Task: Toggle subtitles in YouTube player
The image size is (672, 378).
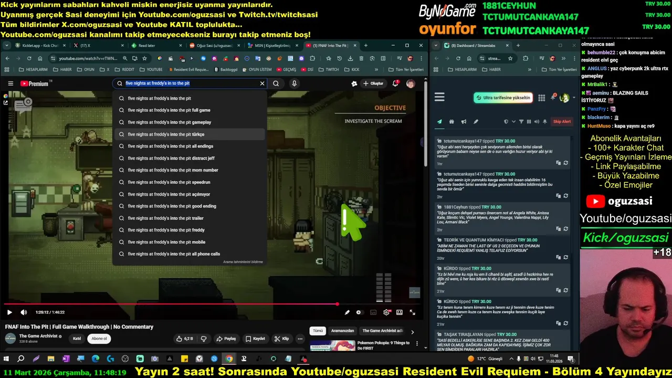Action: coord(373,312)
